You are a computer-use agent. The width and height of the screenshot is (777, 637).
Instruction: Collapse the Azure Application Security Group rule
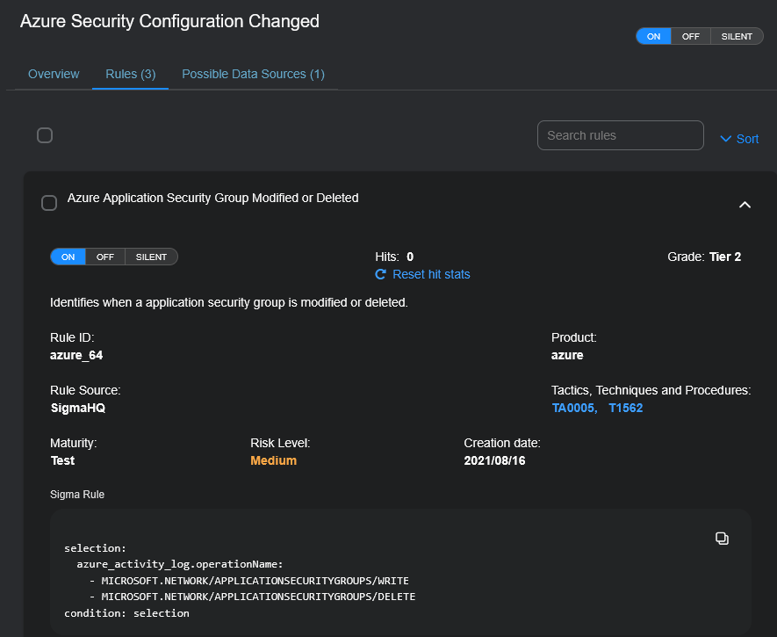click(745, 205)
